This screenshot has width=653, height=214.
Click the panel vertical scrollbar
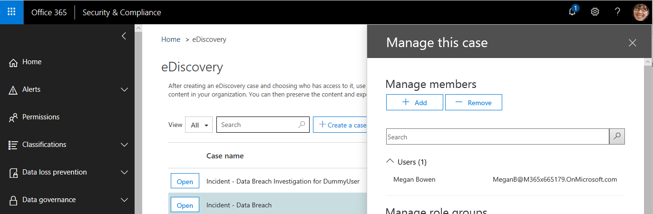coord(648,136)
